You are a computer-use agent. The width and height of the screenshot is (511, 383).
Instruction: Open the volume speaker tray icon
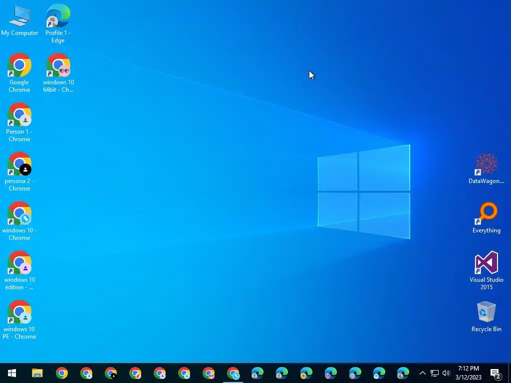pyautogui.click(x=446, y=373)
